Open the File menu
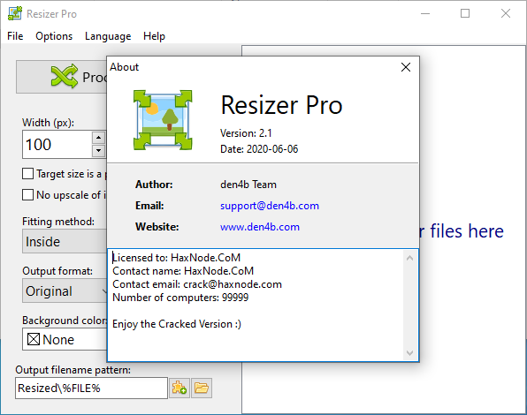 point(15,36)
